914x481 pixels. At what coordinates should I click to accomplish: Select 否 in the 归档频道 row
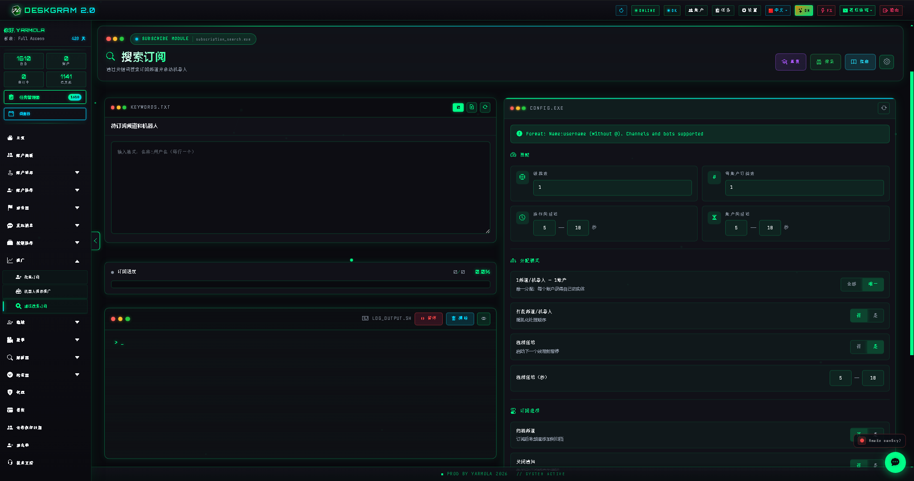(x=858, y=434)
